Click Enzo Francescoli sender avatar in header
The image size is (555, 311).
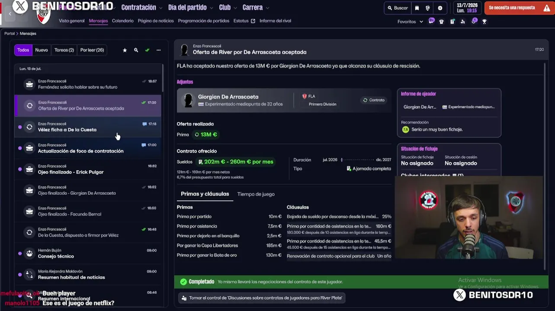click(185, 50)
